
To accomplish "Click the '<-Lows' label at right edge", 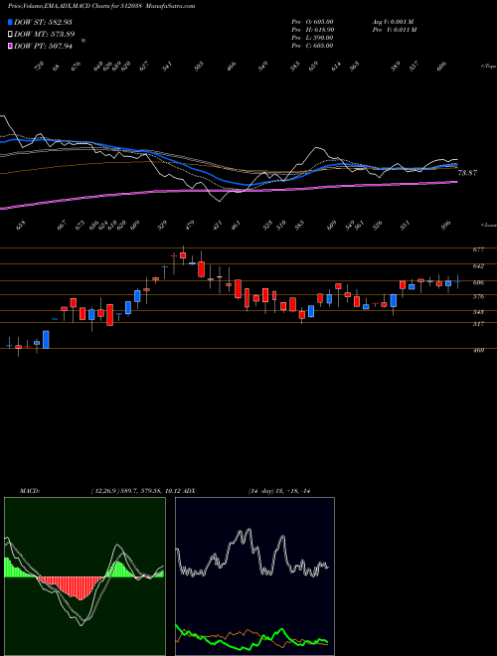I will [x=488, y=225].
